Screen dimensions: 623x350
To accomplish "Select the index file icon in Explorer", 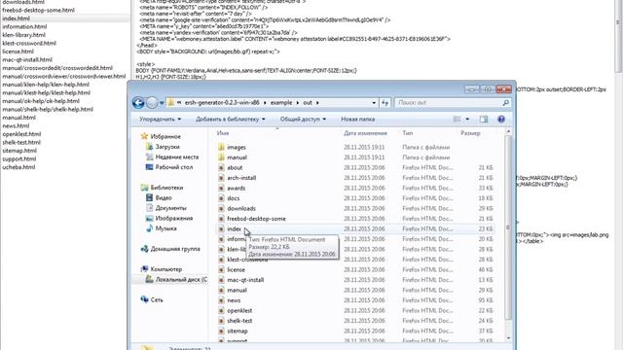I will coord(222,229).
